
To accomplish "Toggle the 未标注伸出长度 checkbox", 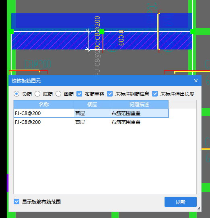I will tap(155, 94).
